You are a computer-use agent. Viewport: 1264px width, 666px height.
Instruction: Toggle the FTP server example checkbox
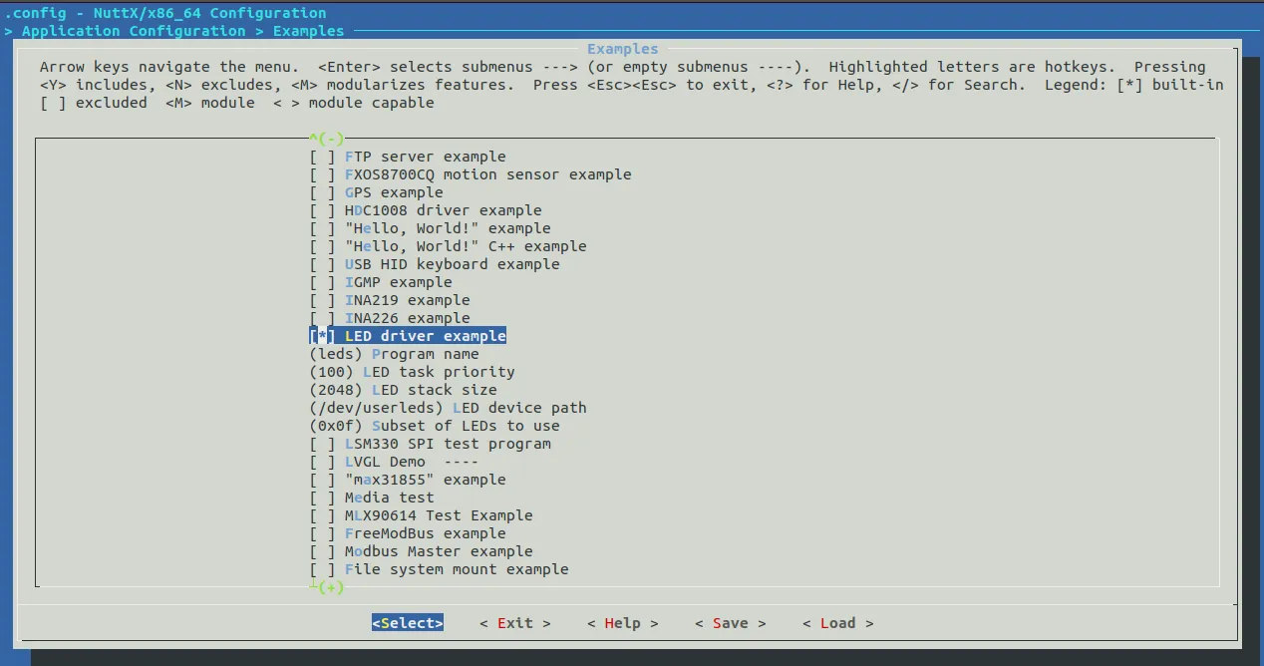pos(321,157)
